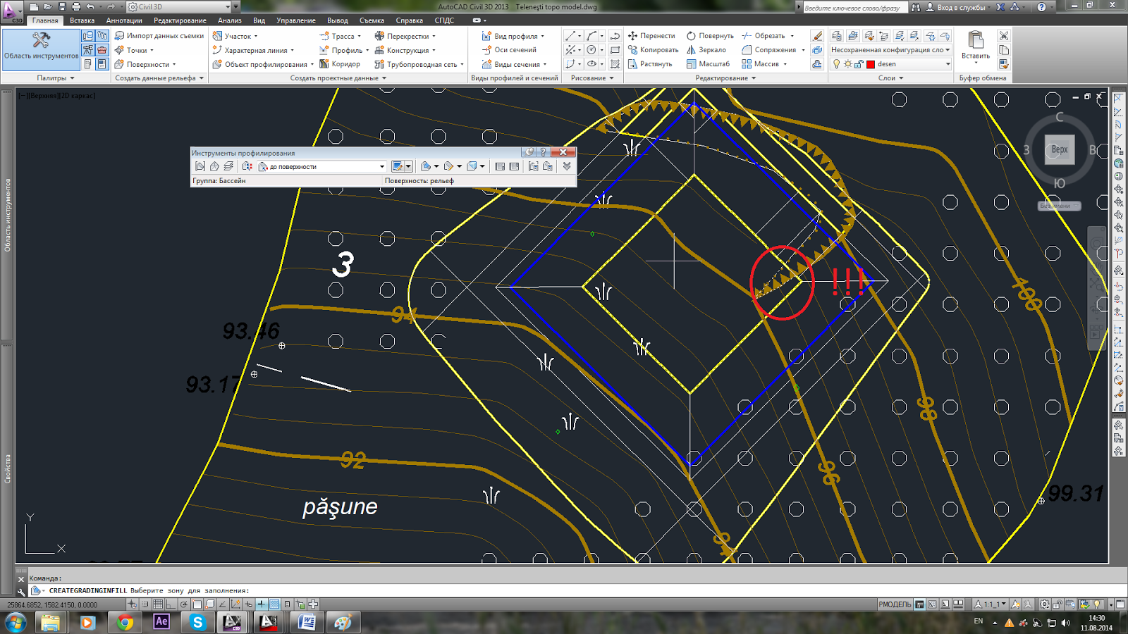
Task: Toggle the desen layer freeze sun icon
Action: coord(847,64)
